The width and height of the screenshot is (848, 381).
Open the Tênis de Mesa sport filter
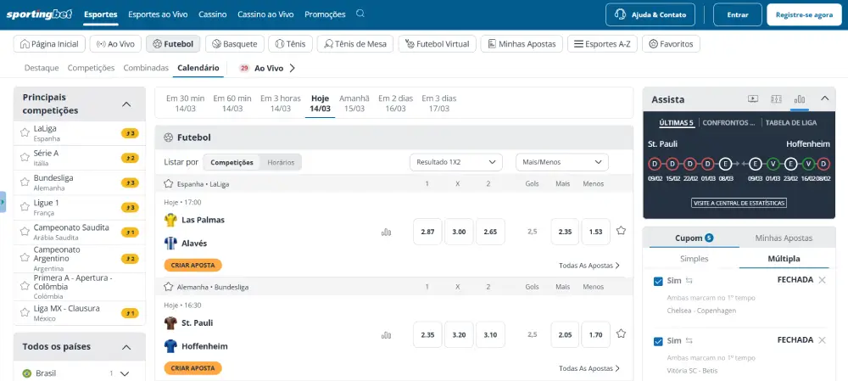(355, 44)
